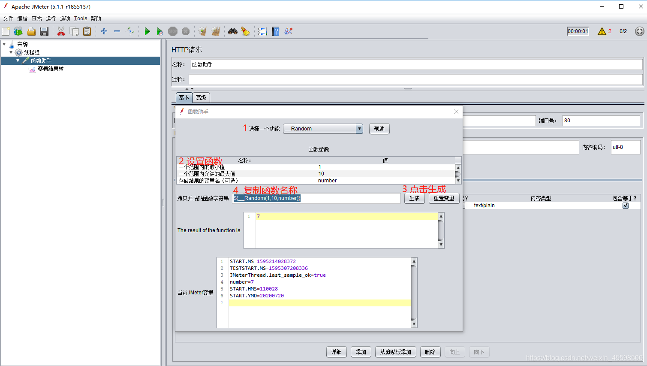647x366 pixels.
Task: Click the New test plan icon
Action: point(6,31)
